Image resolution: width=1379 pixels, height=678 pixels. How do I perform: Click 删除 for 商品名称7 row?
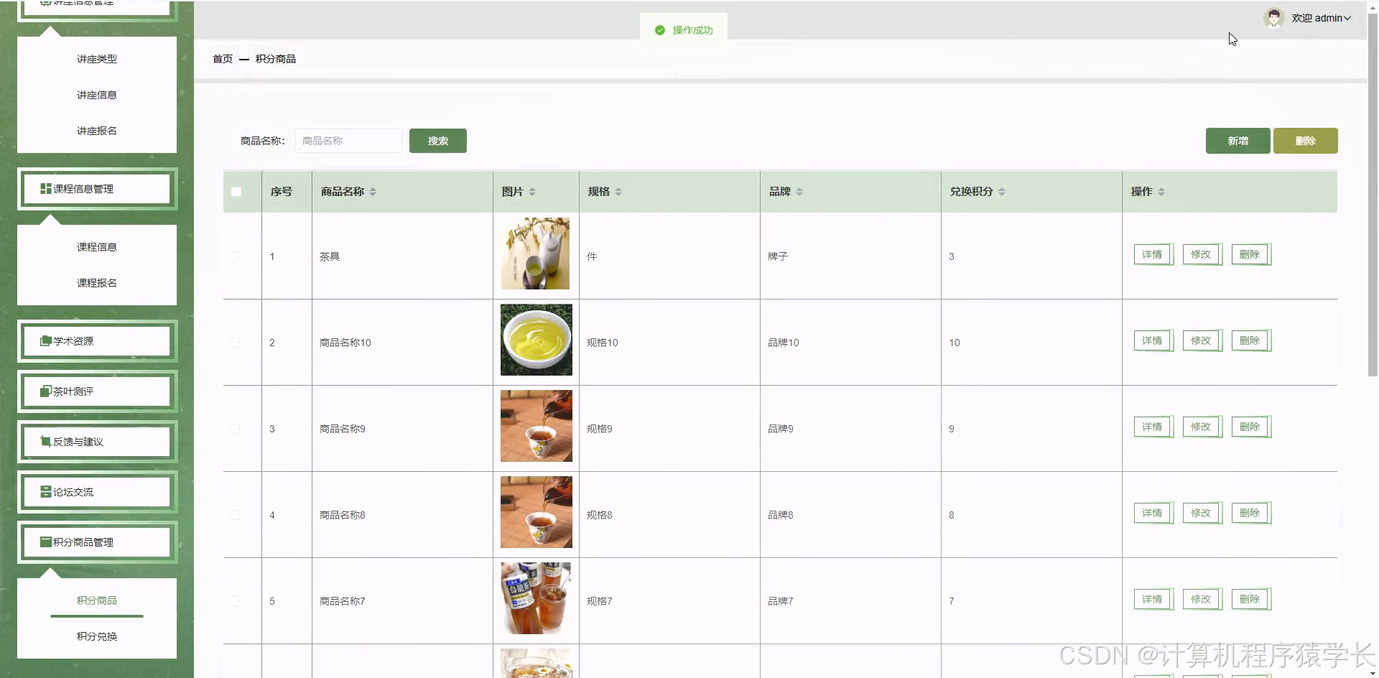pos(1250,599)
